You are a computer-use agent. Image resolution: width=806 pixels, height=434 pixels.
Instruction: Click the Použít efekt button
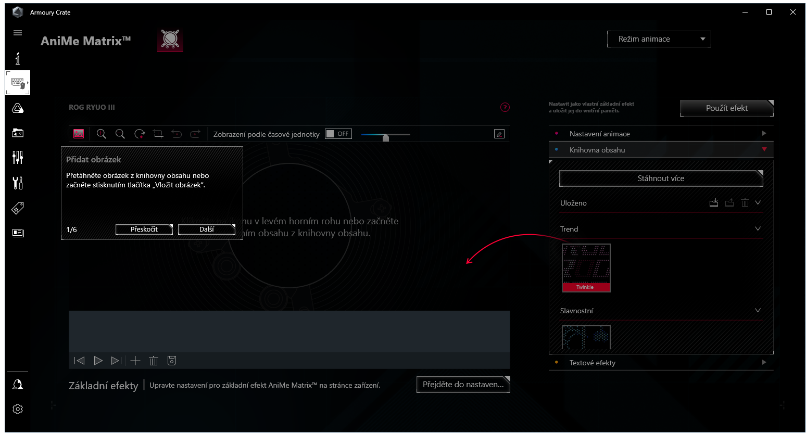coord(727,108)
